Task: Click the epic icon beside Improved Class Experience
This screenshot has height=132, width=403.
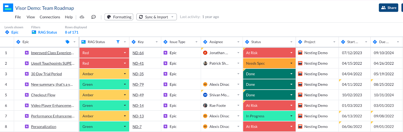Action: point(27,53)
